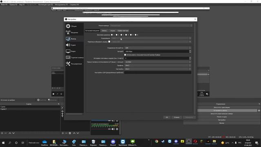
Task: Select audio track 4 radio button
Action: (126, 35)
